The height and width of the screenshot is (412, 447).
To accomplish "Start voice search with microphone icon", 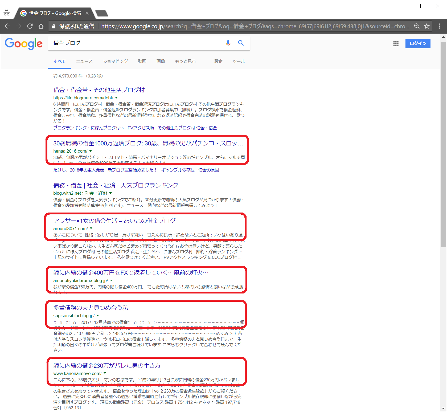I will [x=228, y=43].
